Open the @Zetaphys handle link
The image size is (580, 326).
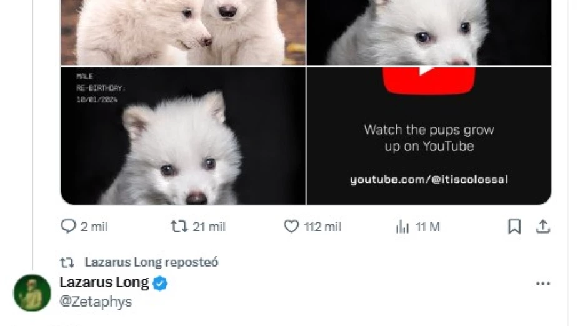[x=96, y=302]
